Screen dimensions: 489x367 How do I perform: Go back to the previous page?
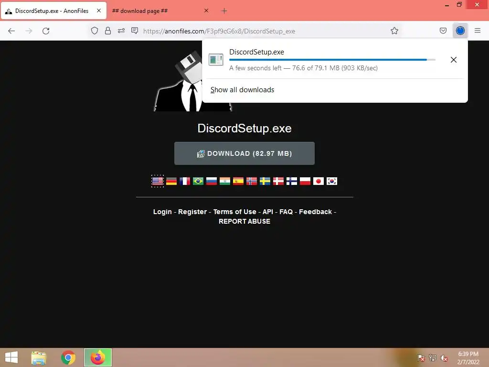[x=11, y=31]
